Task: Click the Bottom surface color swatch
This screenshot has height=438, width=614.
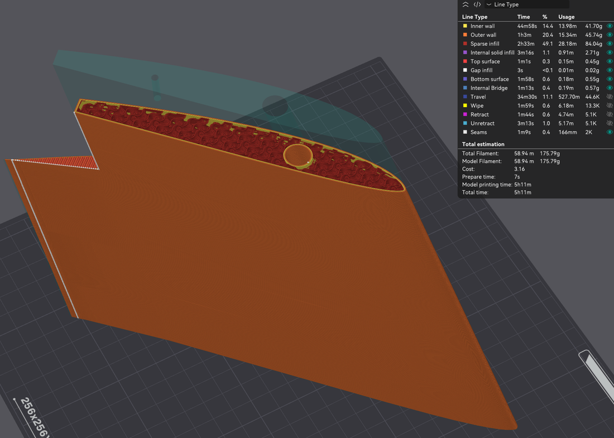Action: pyautogui.click(x=465, y=79)
